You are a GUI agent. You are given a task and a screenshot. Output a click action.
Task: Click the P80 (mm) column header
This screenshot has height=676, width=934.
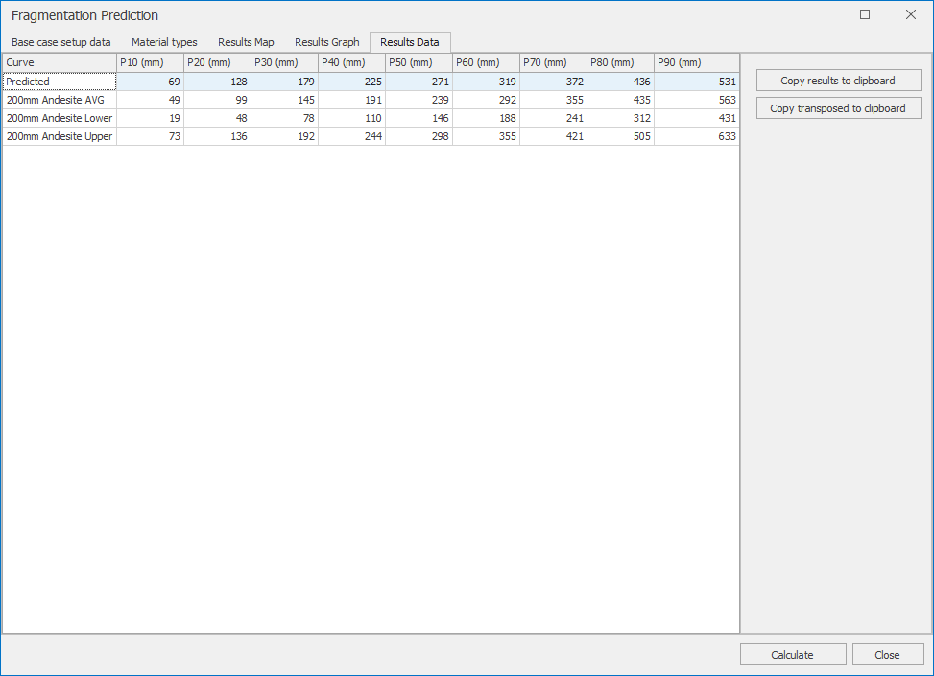click(621, 62)
